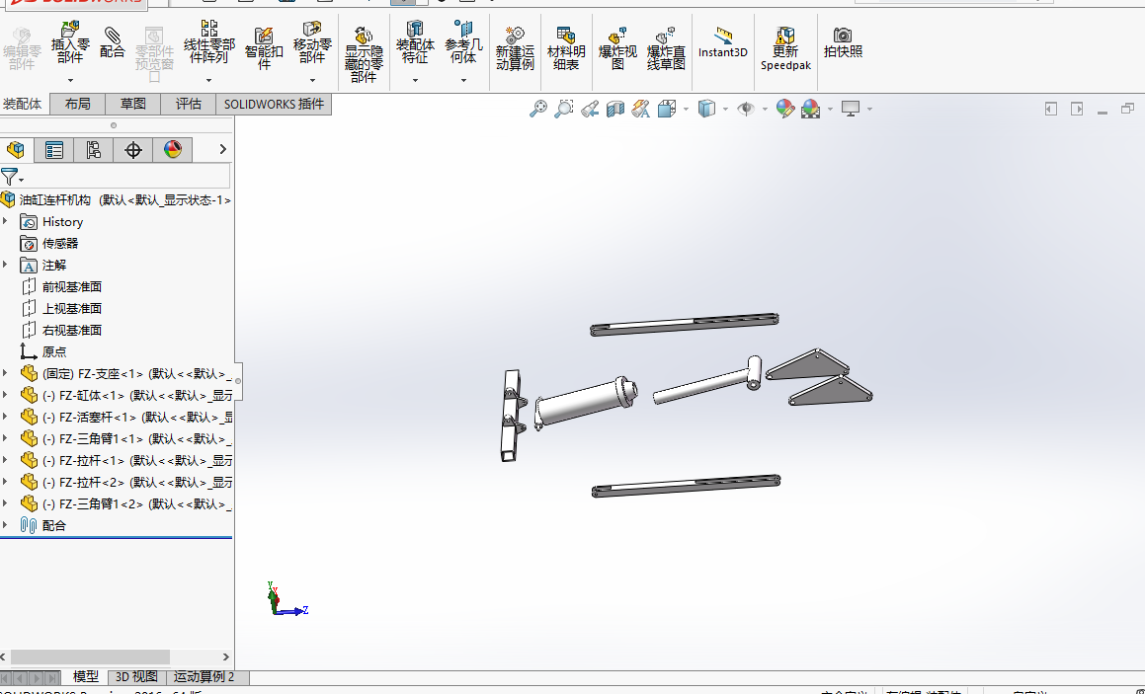Click Zoom to Fit magnifier icon
Viewport: 1145px width, 694px height.
point(538,109)
